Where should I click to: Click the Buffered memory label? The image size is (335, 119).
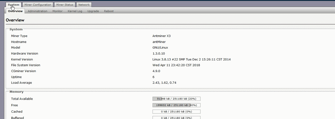(x=17, y=118)
